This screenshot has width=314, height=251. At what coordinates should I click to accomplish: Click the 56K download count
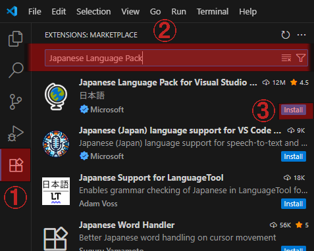[280, 225]
